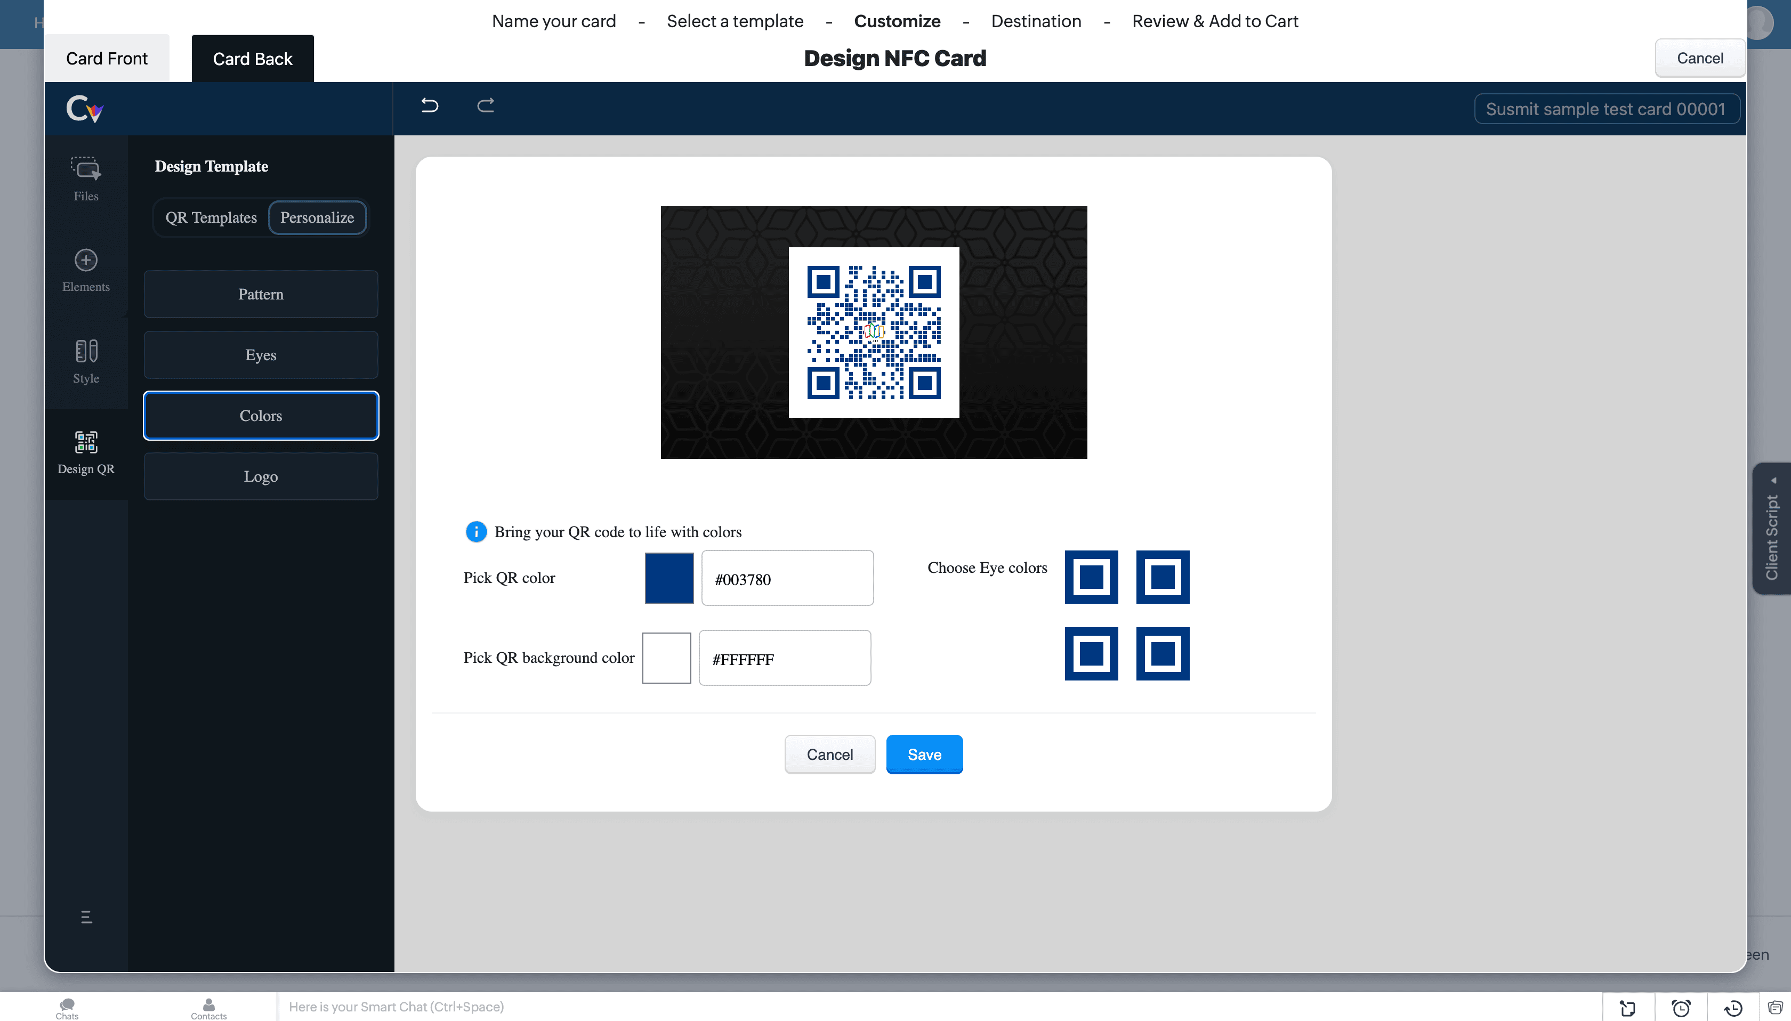Switch to the Card Front tab
Image resolution: width=1791 pixels, height=1021 pixels.
107,58
